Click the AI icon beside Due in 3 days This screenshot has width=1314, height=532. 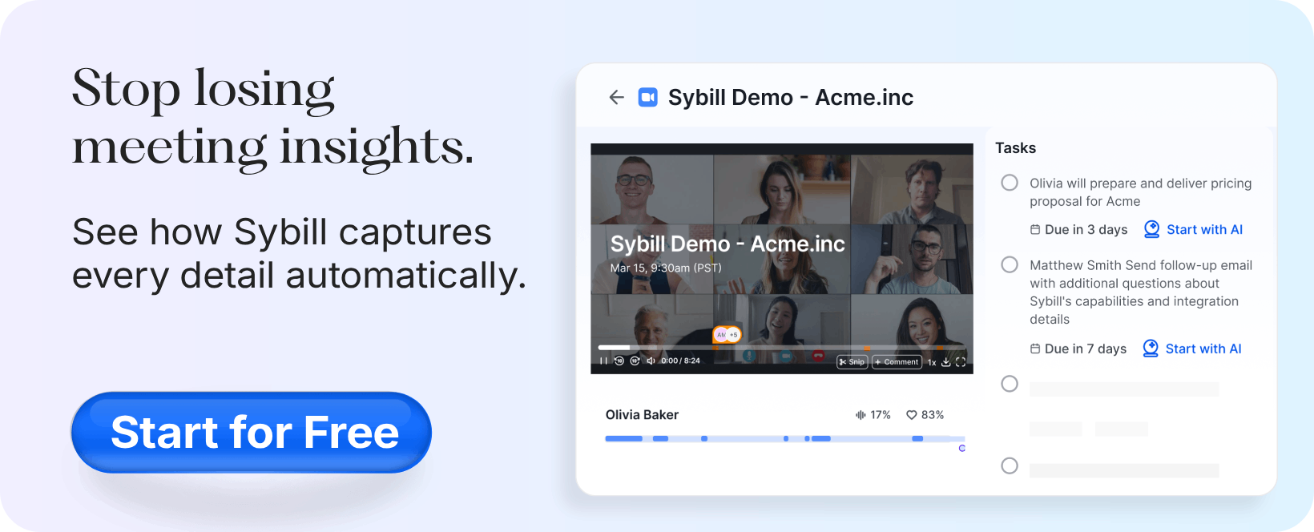pos(1151,229)
